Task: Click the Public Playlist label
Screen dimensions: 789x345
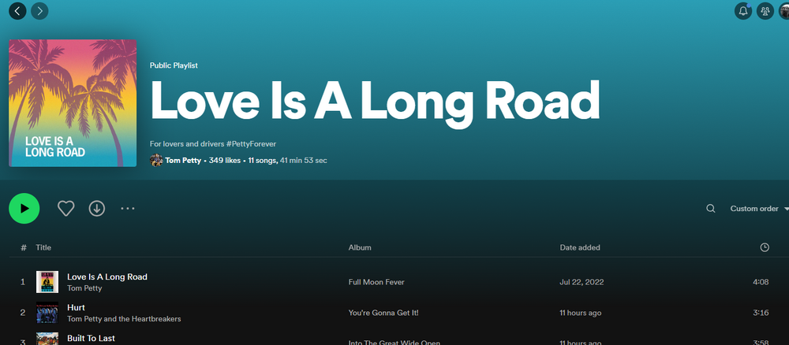Action: (x=174, y=66)
